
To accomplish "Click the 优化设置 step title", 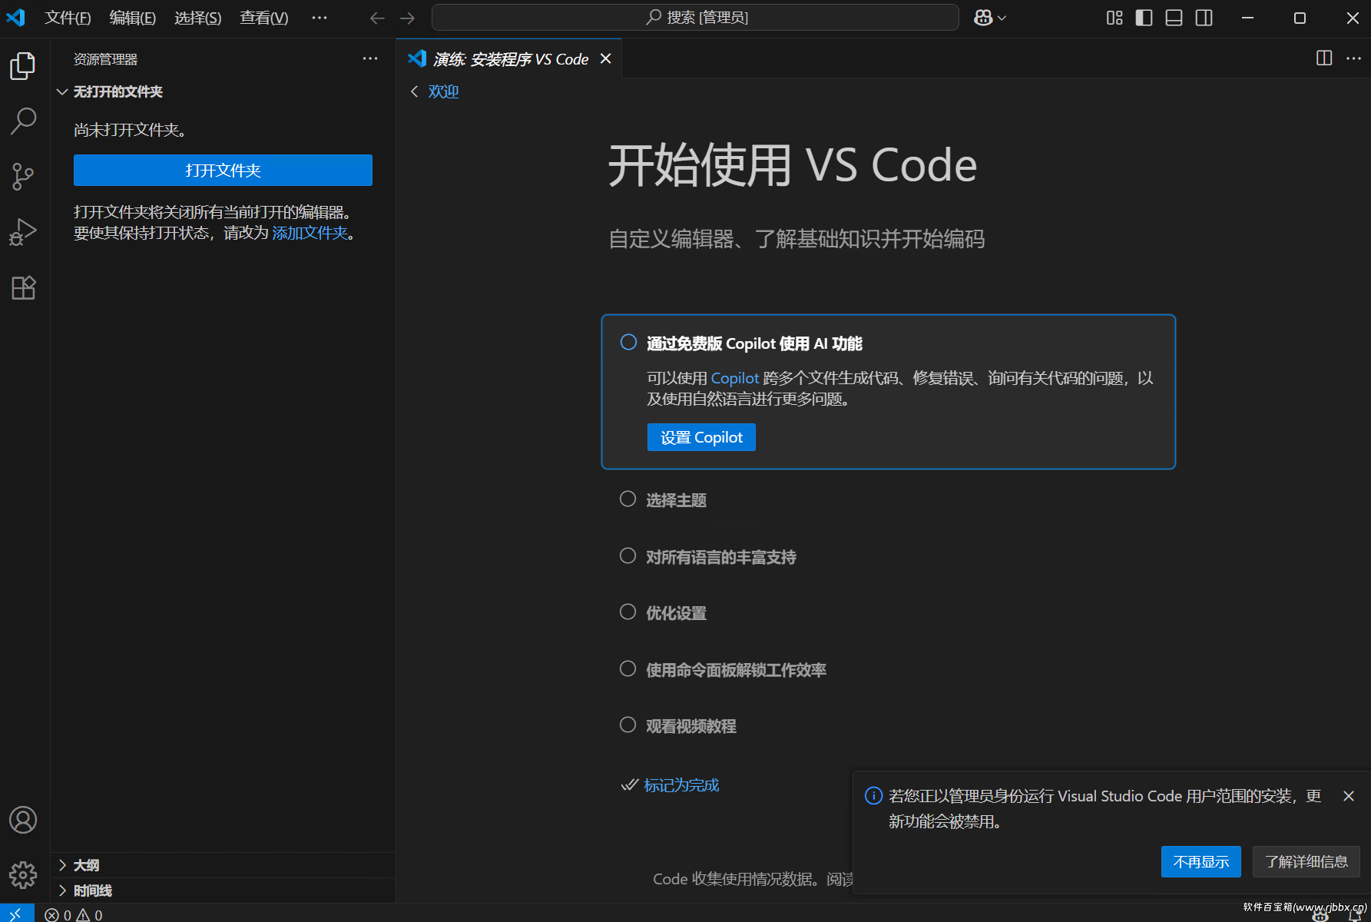I will tap(676, 613).
